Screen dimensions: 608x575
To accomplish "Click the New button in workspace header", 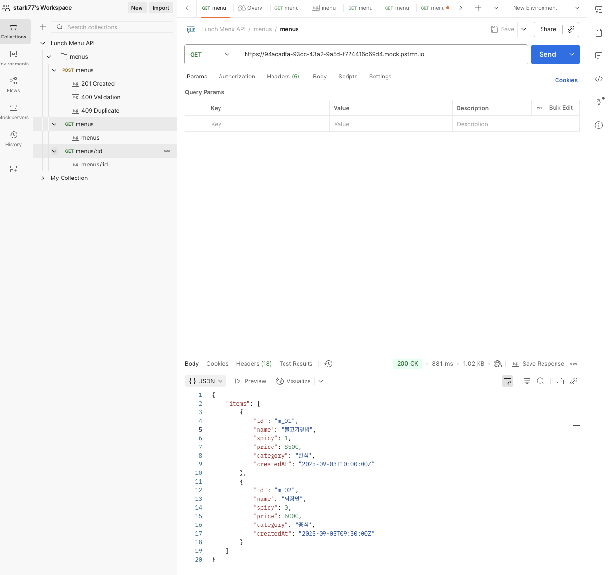I will click(137, 8).
